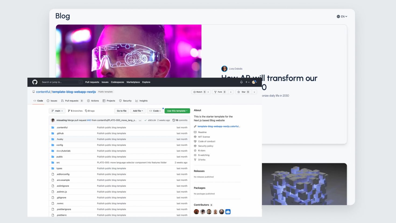Open the config folder

click(59, 145)
